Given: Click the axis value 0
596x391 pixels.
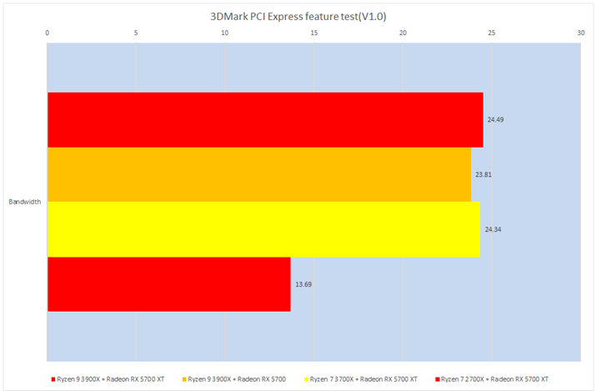Looking at the screenshot, I should (x=48, y=33).
